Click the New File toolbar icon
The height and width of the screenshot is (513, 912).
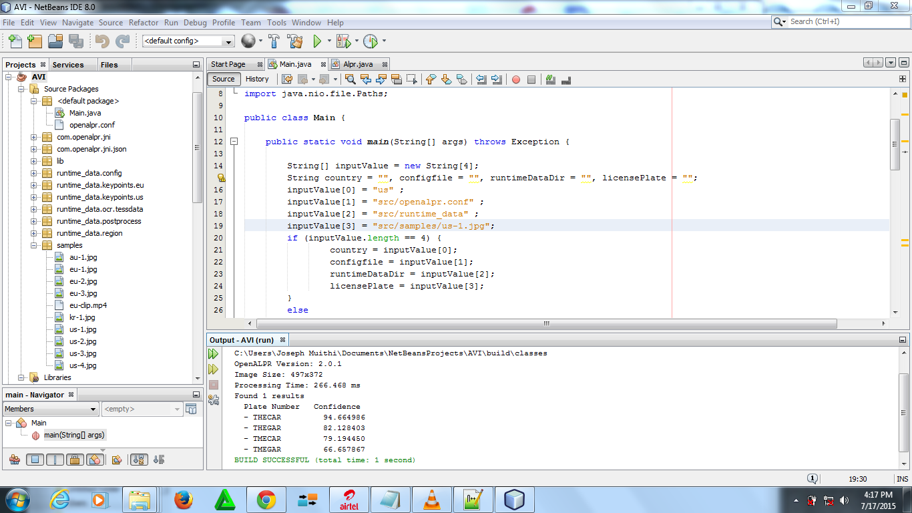(x=15, y=41)
